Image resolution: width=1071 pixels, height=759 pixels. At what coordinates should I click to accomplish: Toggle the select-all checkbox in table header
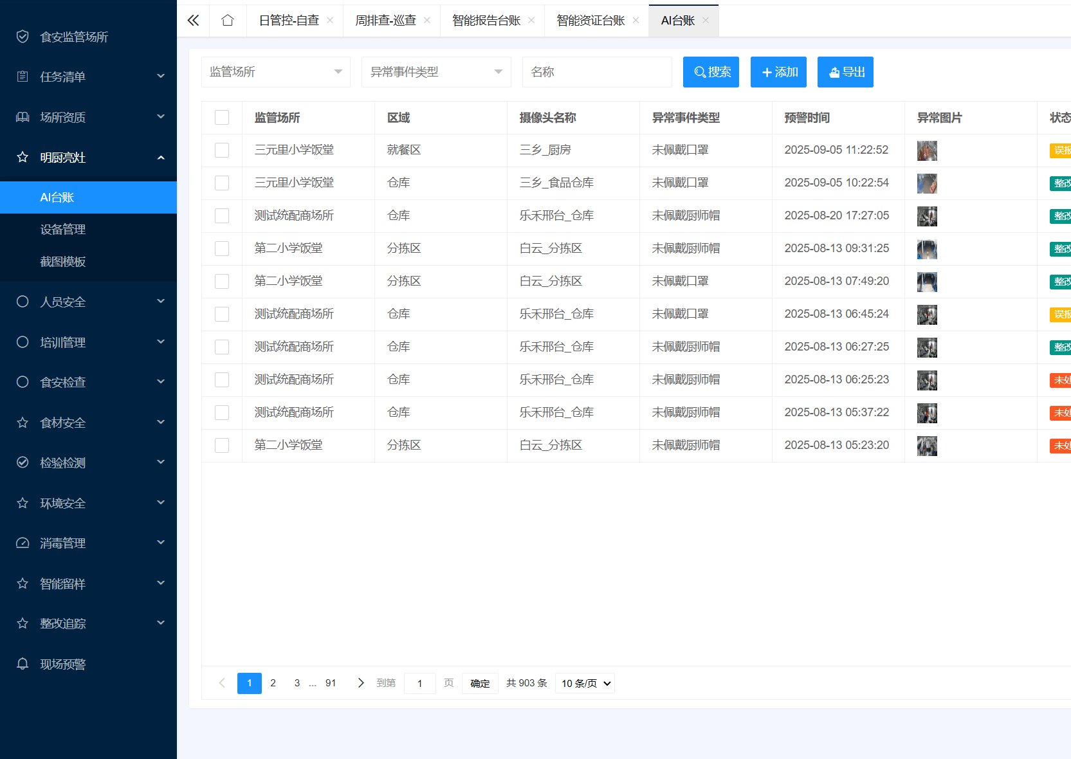click(222, 117)
